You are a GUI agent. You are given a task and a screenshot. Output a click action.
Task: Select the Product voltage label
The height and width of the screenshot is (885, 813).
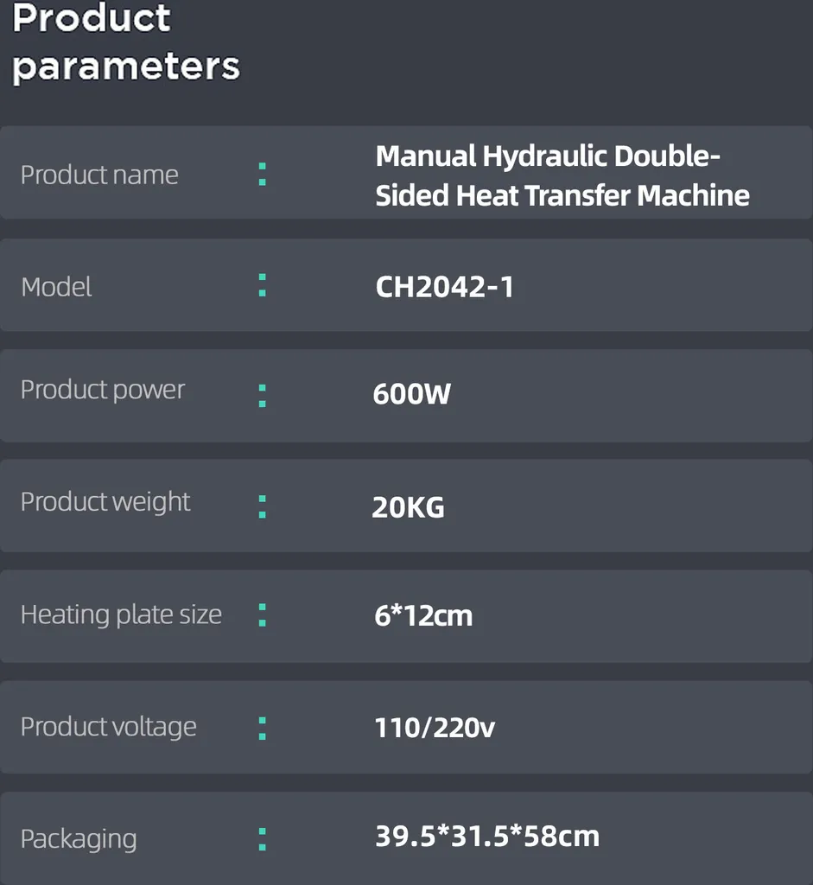[108, 726]
